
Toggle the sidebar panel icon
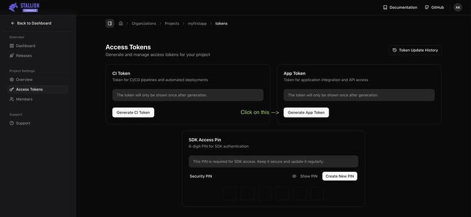(x=110, y=24)
